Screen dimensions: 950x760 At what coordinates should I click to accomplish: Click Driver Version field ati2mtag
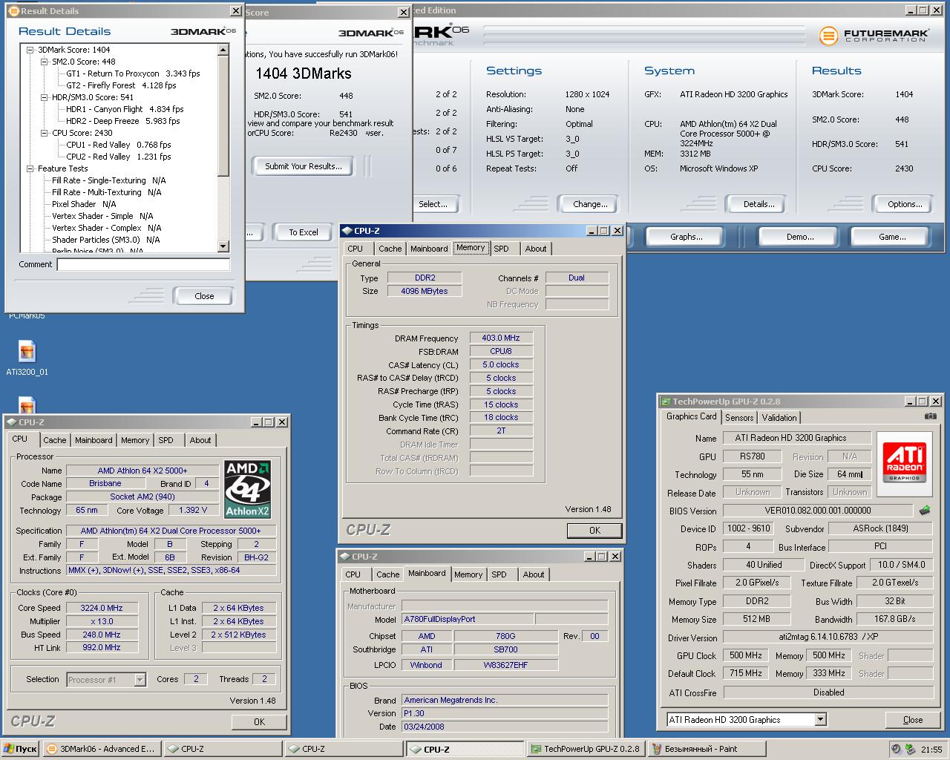click(x=828, y=637)
